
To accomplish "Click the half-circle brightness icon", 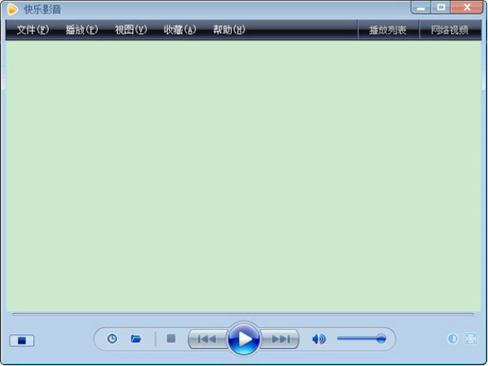I will click(453, 339).
